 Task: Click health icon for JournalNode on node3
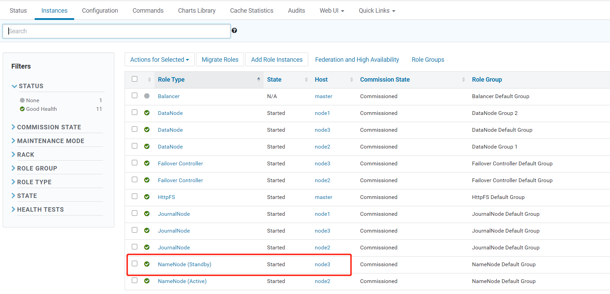[147, 231]
